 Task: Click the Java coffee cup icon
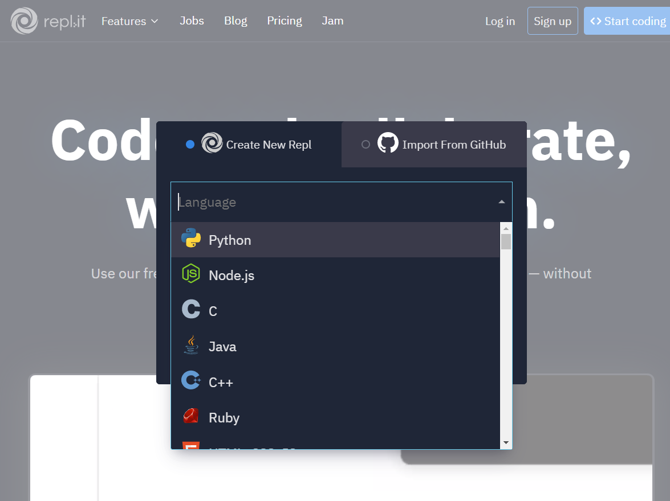click(x=191, y=345)
